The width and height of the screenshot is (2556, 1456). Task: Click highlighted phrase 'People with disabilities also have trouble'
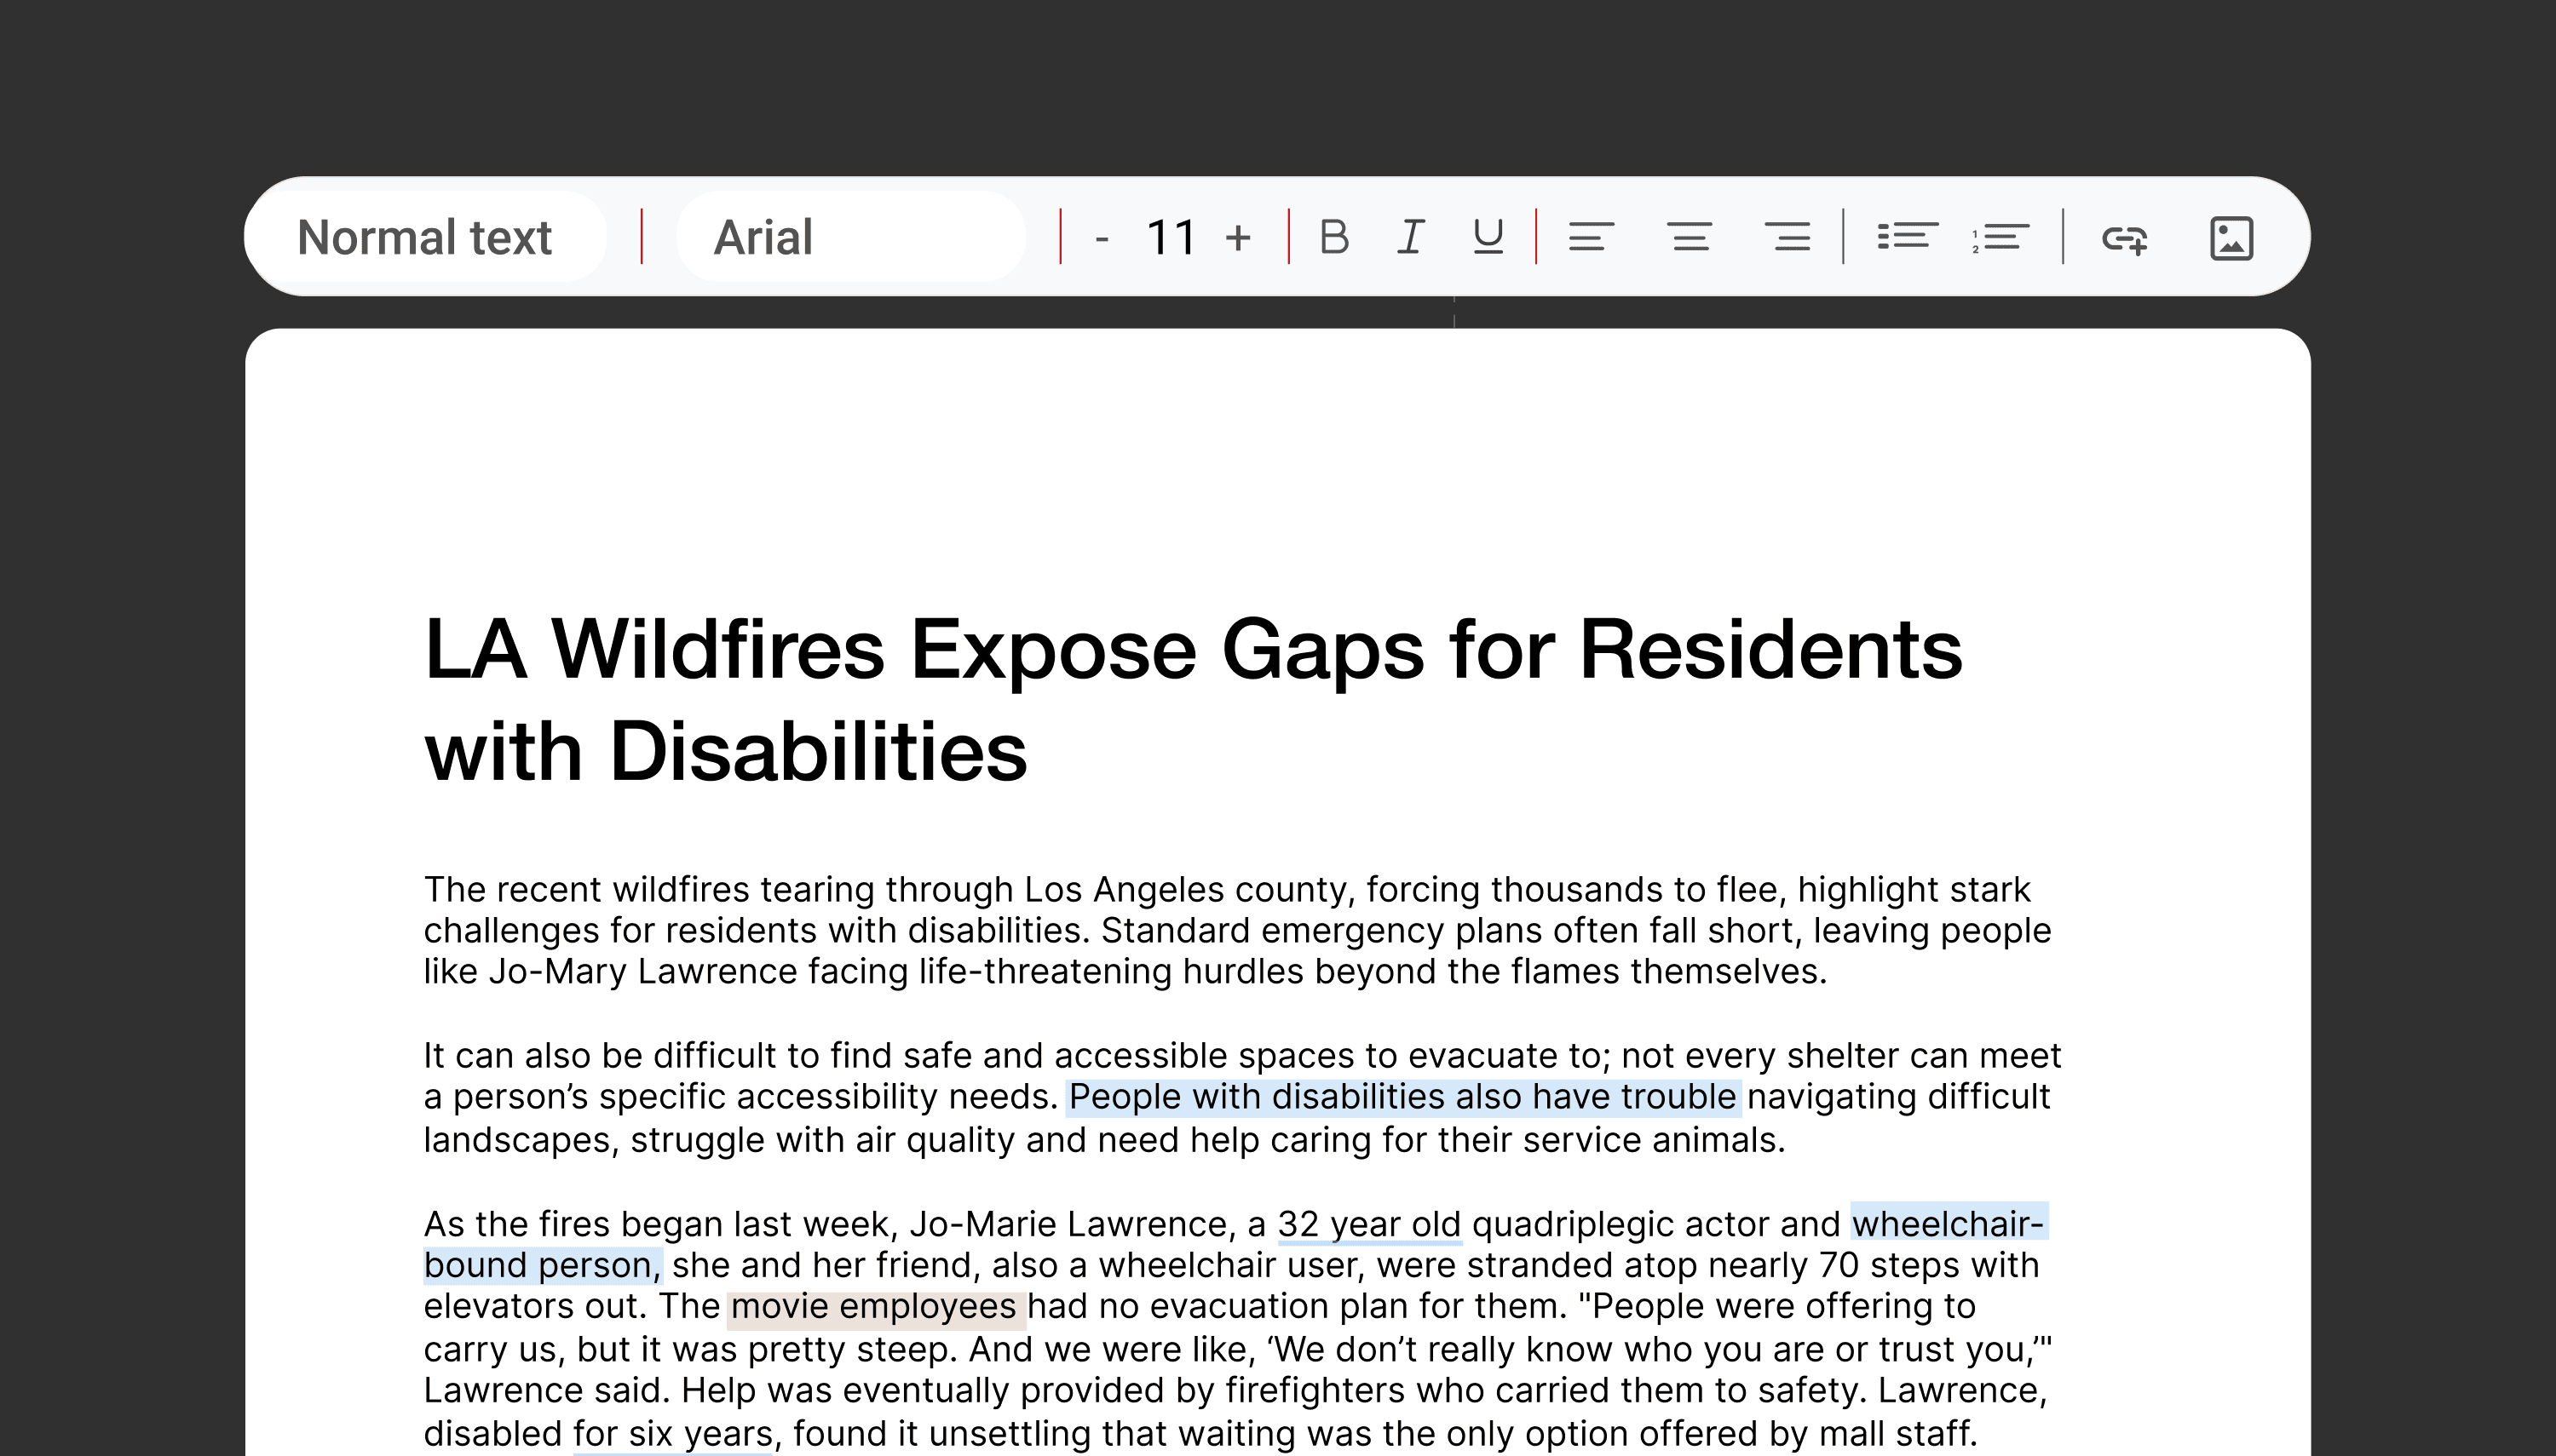[1402, 1097]
